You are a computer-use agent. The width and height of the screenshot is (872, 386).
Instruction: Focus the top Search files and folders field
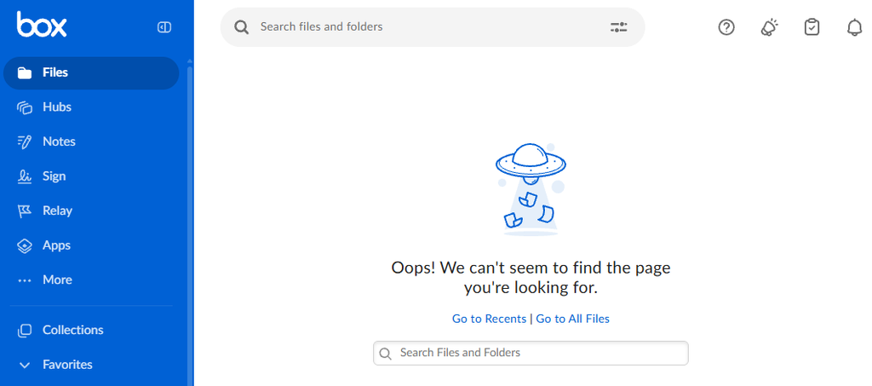coord(426,27)
